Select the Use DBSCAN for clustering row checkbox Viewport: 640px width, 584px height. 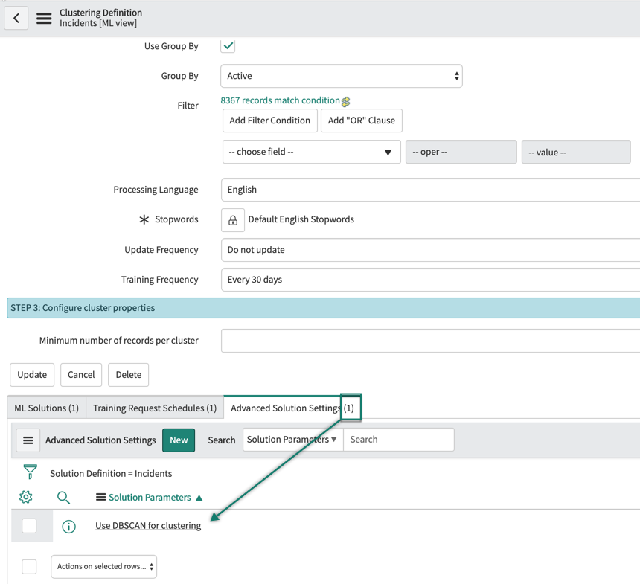tap(29, 526)
